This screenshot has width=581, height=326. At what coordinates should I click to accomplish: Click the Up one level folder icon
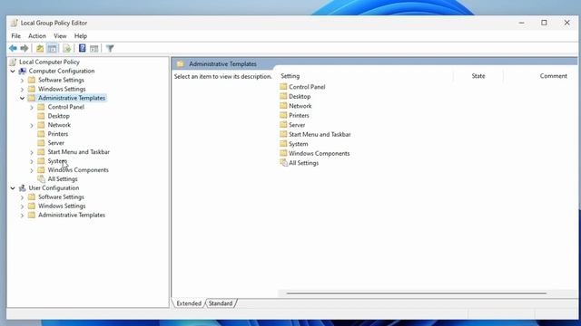(40, 48)
